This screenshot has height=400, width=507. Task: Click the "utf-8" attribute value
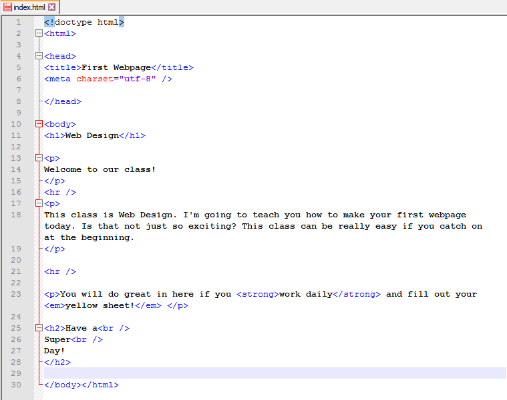(x=138, y=79)
